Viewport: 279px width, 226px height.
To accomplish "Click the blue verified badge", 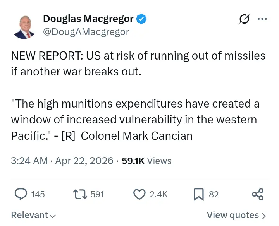I will pyautogui.click(x=141, y=19).
